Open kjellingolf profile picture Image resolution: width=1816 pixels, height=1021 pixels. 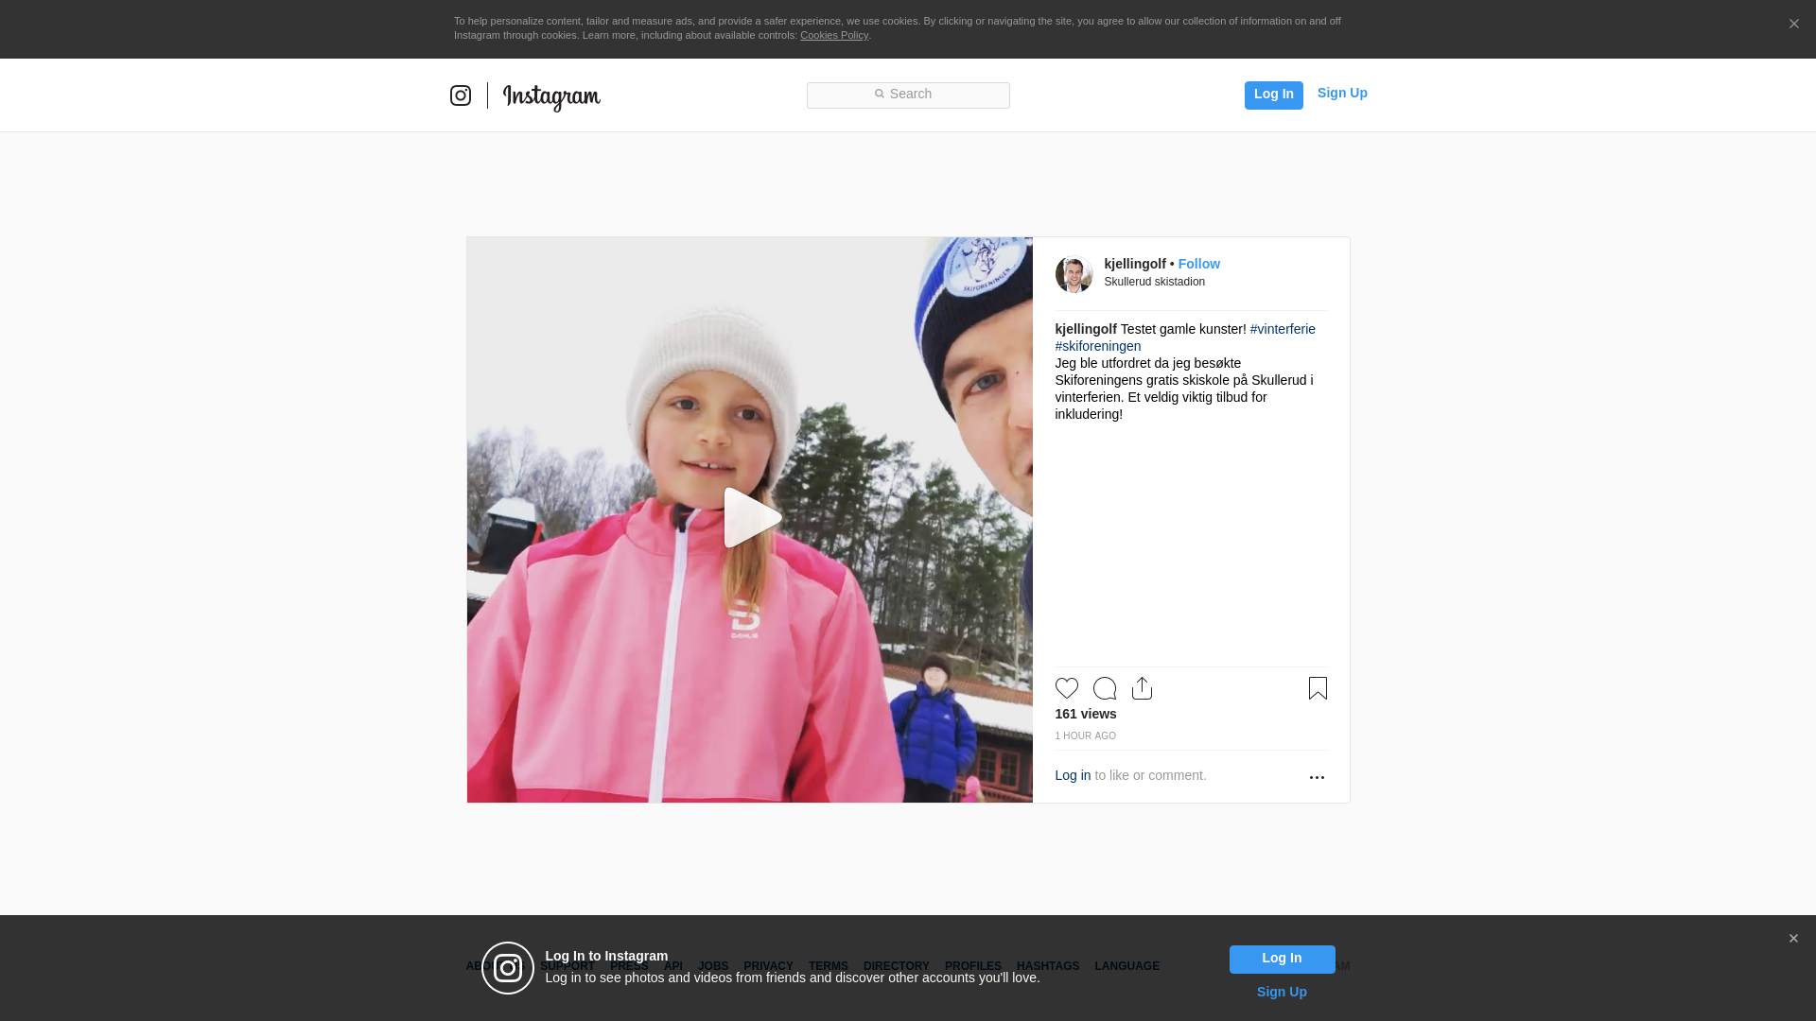click(1074, 274)
